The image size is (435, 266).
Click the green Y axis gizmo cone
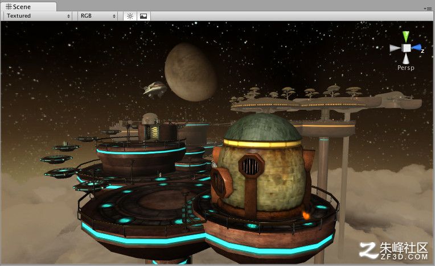(406, 36)
